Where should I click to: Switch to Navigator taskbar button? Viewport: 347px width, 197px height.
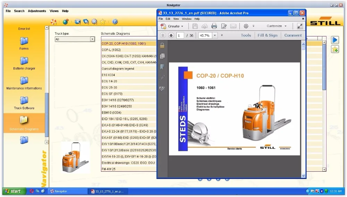[x=68, y=191]
